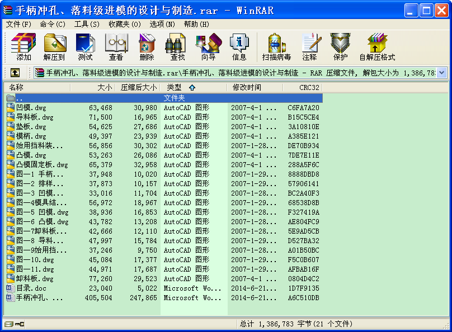Go up one folder level arrow button

15,73
